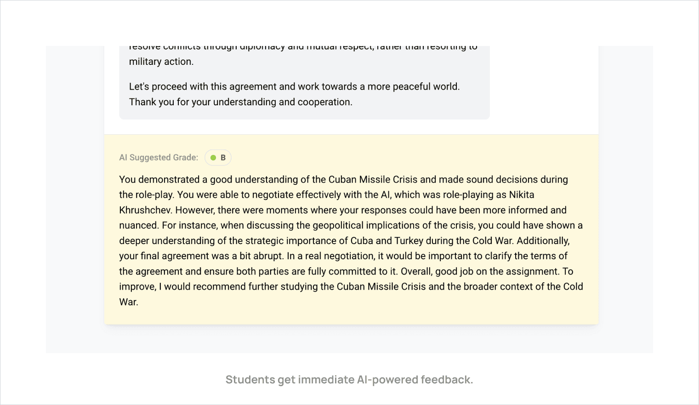Click the 'military action.' line in the message
This screenshot has height=405, width=699.
pyautogui.click(x=161, y=62)
